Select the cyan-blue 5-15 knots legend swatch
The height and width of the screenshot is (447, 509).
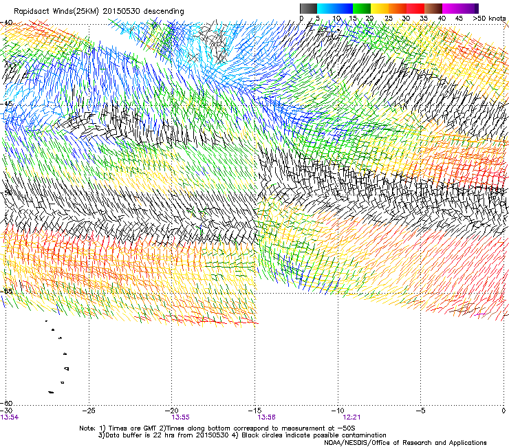(335, 8)
